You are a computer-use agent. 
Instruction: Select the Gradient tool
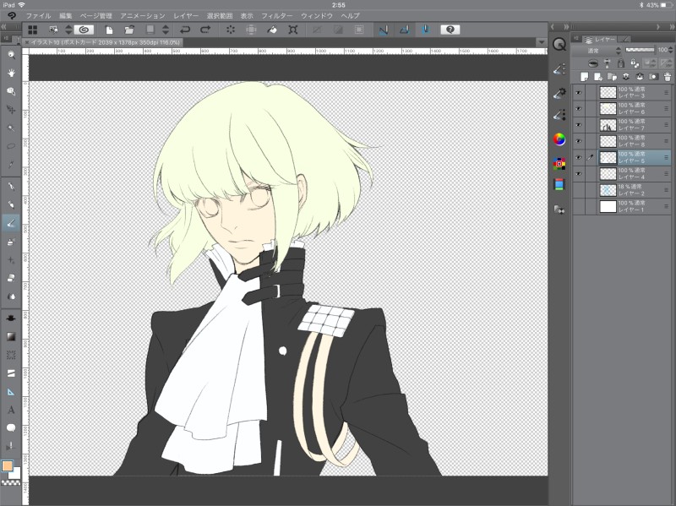coord(11,336)
